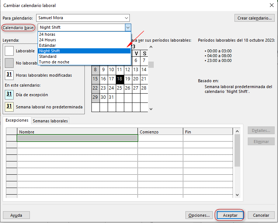Close the Cambiar calendario laboral dialog
The height and width of the screenshot is (223, 278).
[x=271, y=5]
